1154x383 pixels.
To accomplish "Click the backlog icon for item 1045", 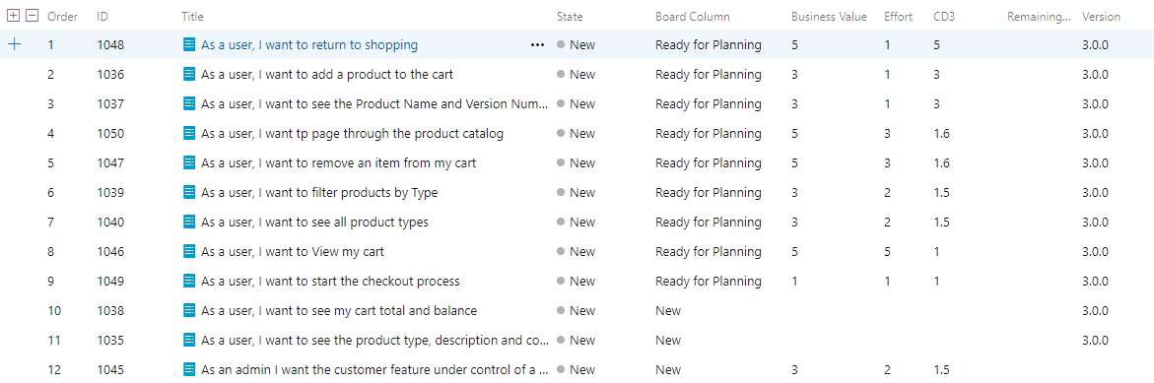I will [x=189, y=369].
